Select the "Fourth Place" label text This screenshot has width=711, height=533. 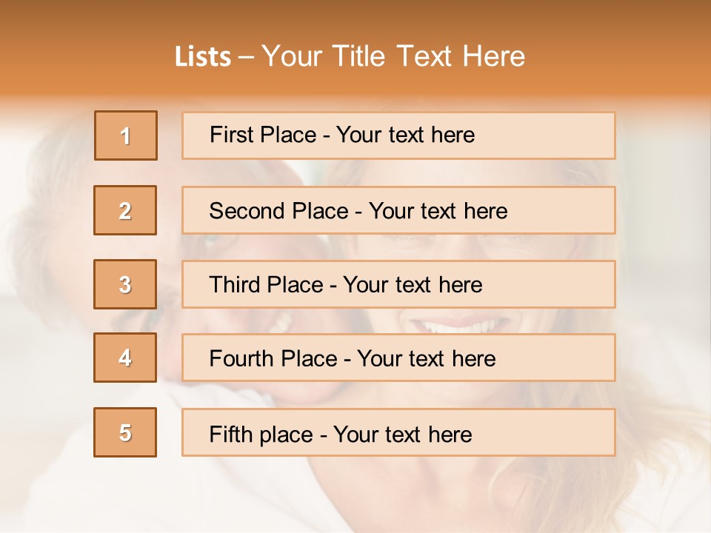[x=272, y=359]
